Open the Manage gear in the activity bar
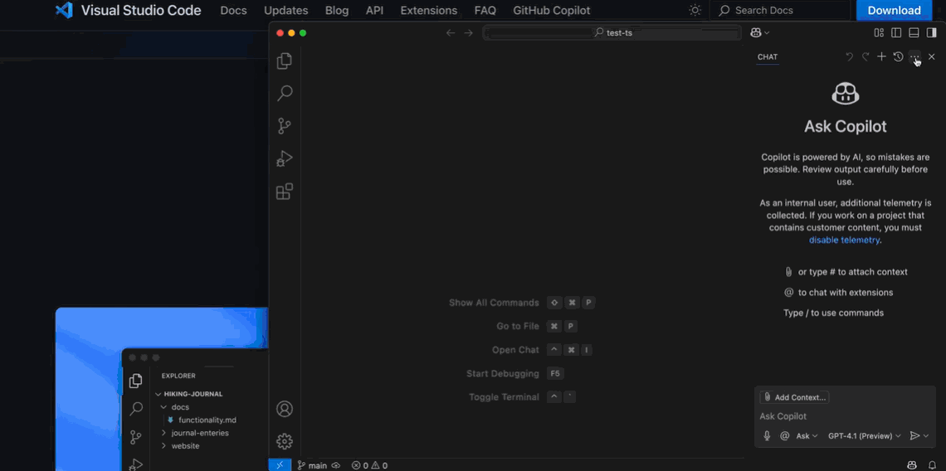Image resolution: width=946 pixels, height=471 pixels. click(284, 441)
